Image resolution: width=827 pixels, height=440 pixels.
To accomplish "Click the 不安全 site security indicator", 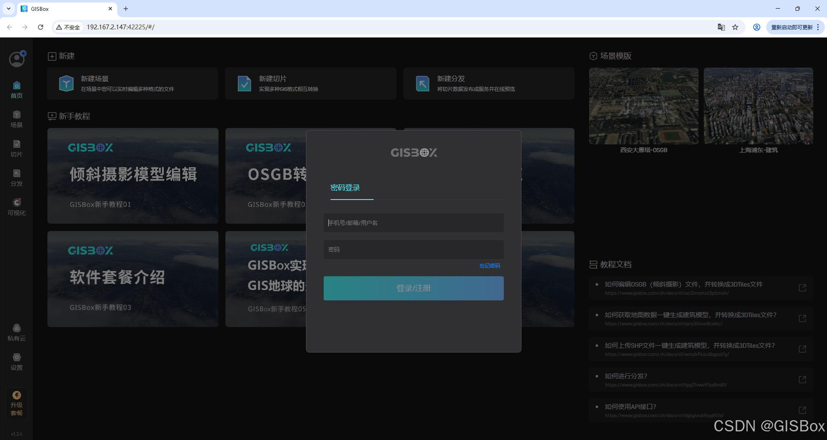I will click(x=68, y=27).
